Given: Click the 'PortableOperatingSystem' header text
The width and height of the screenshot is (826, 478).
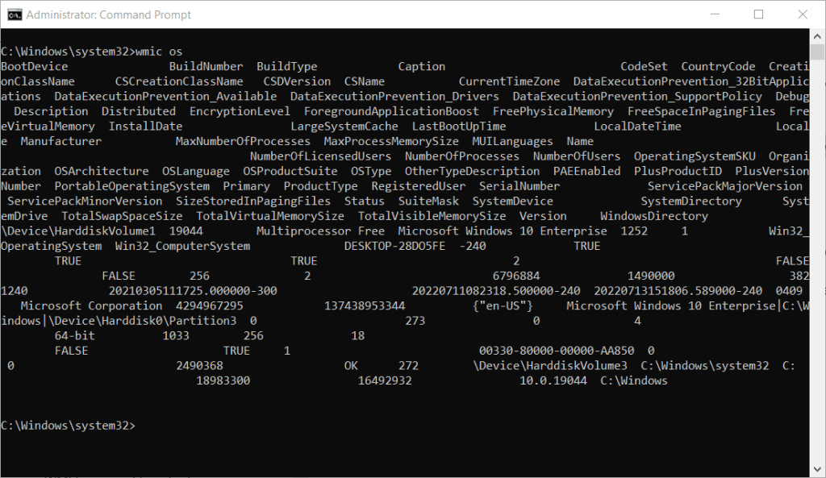Looking at the screenshot, I should click(x=131, y=186).
